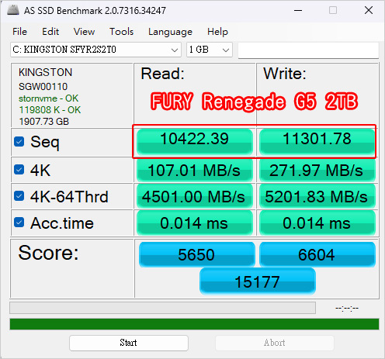This screenshot has width=385, height=359.
Task: Click the Read: column header
Action: [162, 74]
